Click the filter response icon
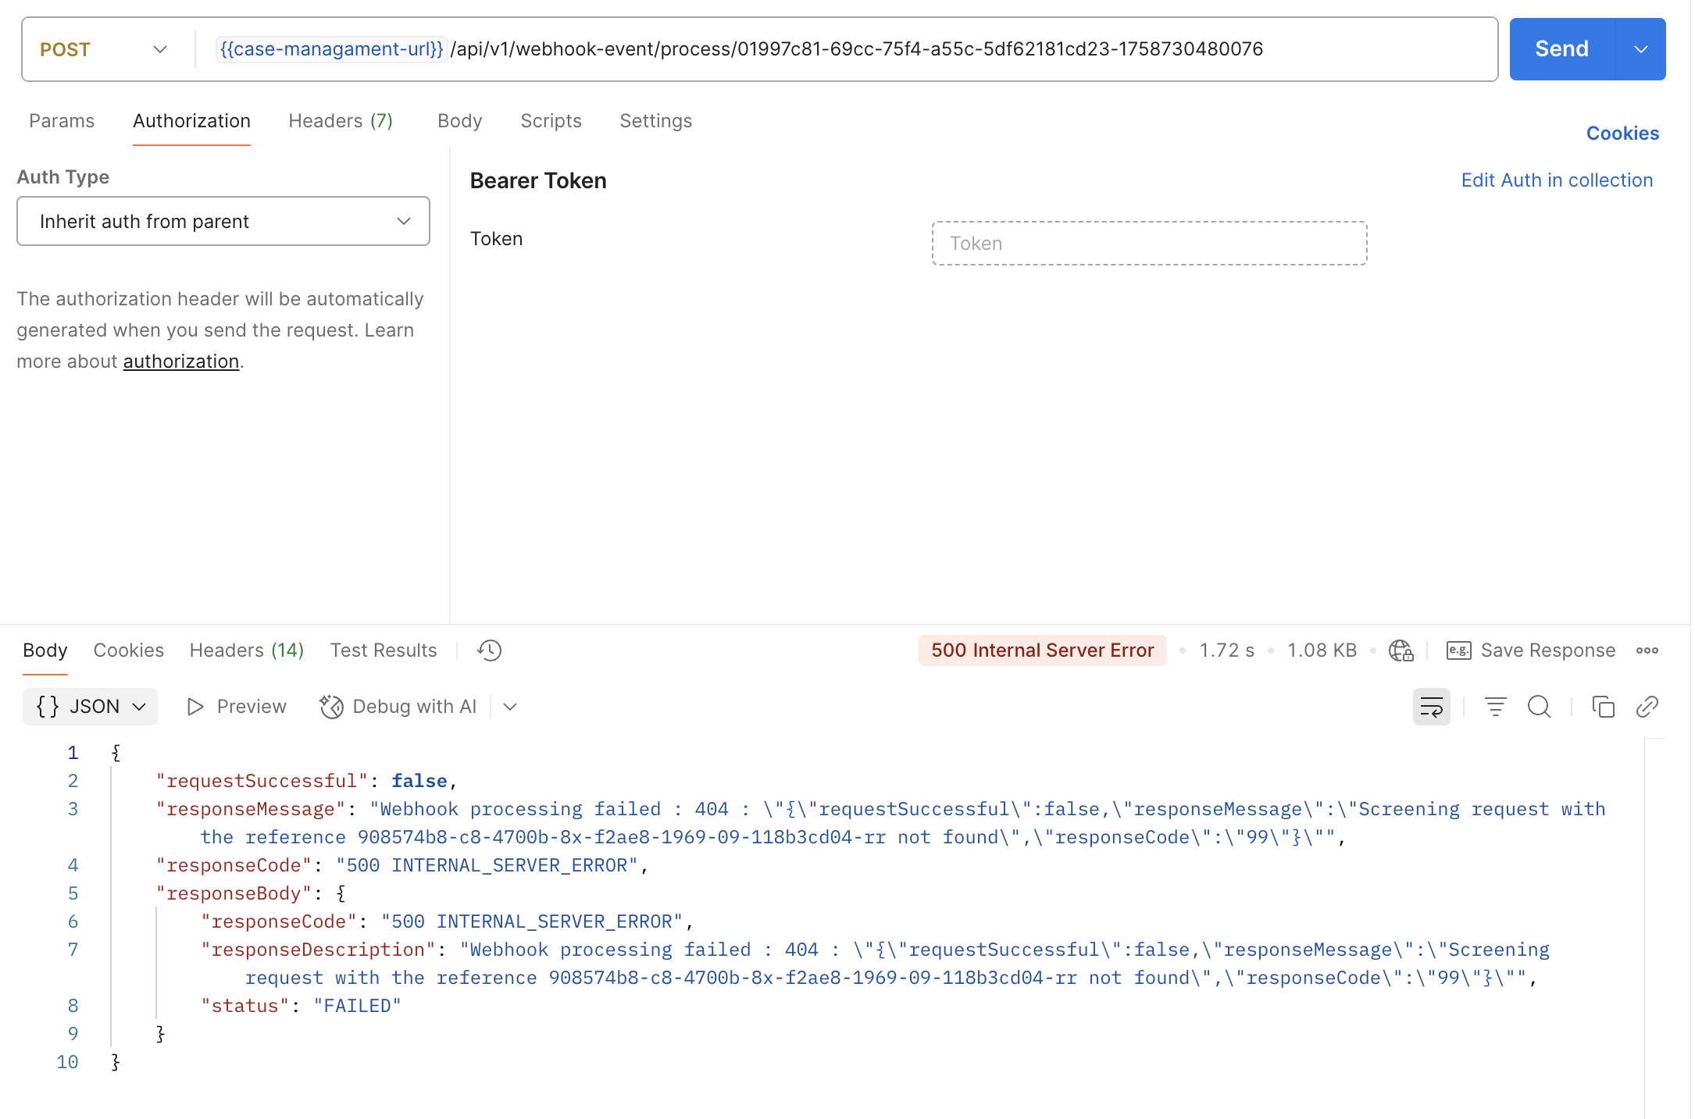 click(x=1495, y=707)
